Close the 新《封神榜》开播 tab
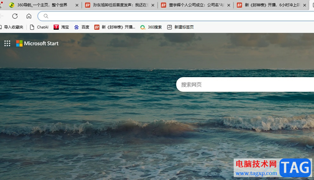 (304, 5)
